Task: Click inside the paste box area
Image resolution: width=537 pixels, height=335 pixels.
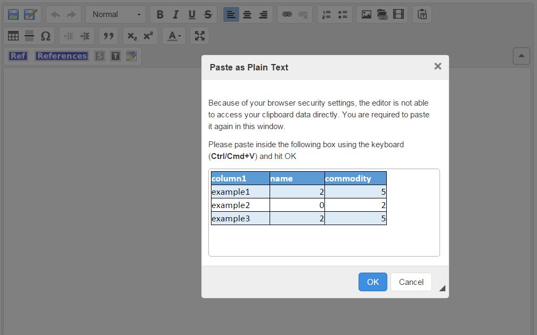Action: click(324, 241)
